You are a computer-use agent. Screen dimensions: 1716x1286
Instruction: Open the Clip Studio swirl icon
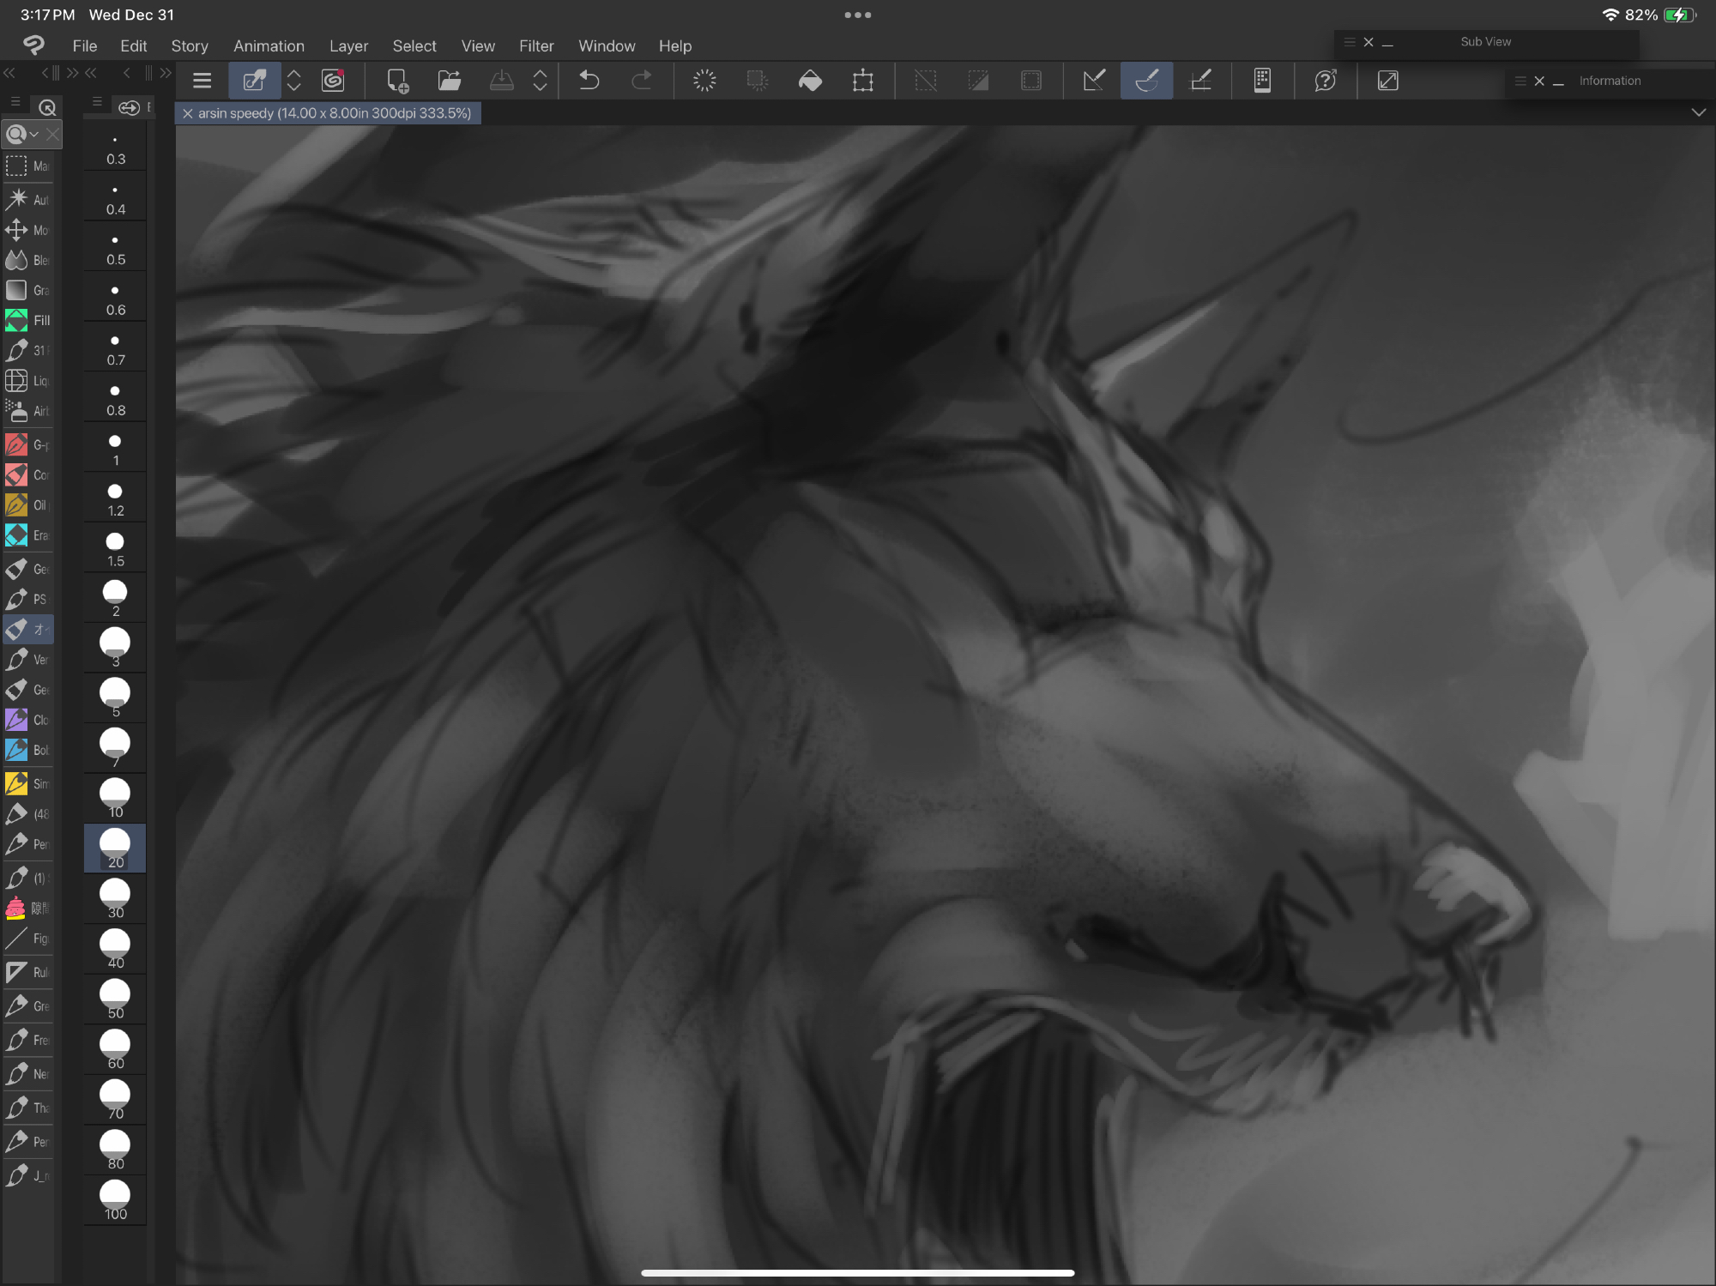pyautogui.click(x=333, y=81)
